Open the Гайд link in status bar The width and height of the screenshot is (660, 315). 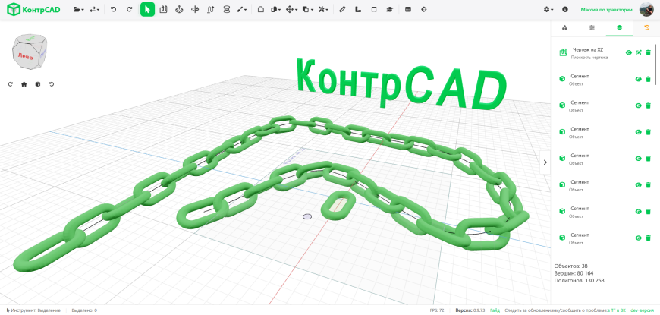click(x=495, y=310)
